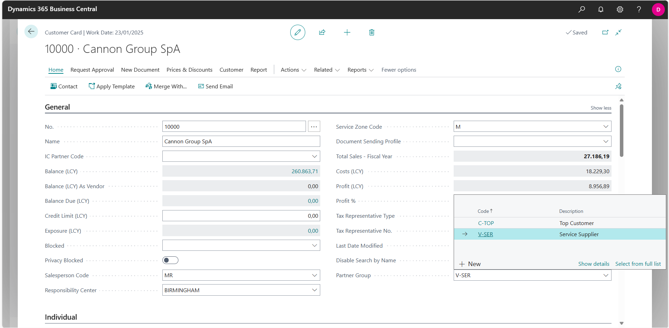This screenshot has width=669, height=328.
Task: Click the No. field ellipsis button
Action: click(x=314, y=127)
